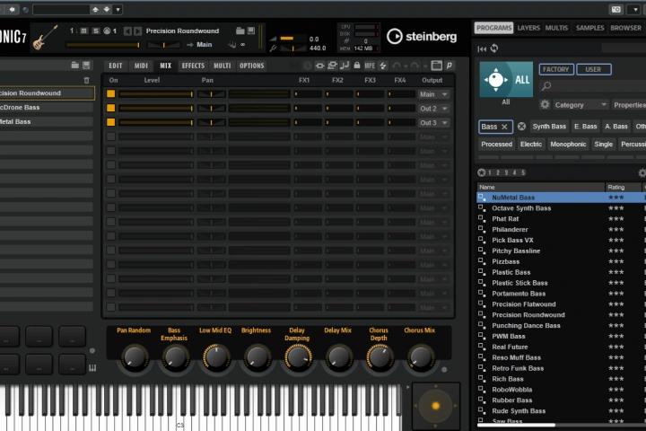Screen dimensions: 646x431
Task: Click the browser refresh icon
Action: pos(494,48)
